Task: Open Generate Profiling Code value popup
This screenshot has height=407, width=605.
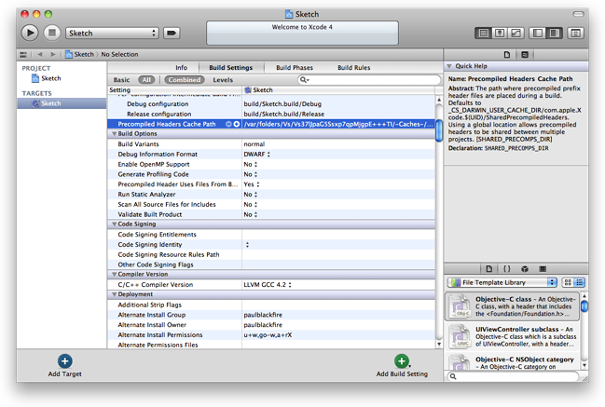Action: [251, 174]
